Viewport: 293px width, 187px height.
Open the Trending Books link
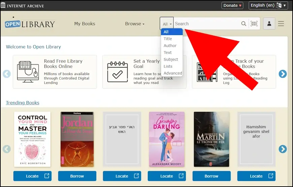[x=23, y=103]
